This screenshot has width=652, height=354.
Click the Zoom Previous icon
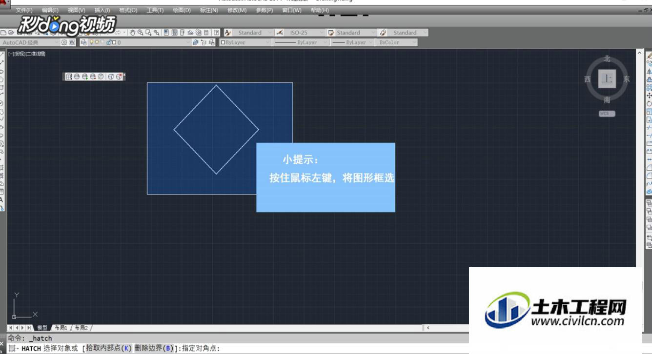pyautogui.click(x=156, y=33)
